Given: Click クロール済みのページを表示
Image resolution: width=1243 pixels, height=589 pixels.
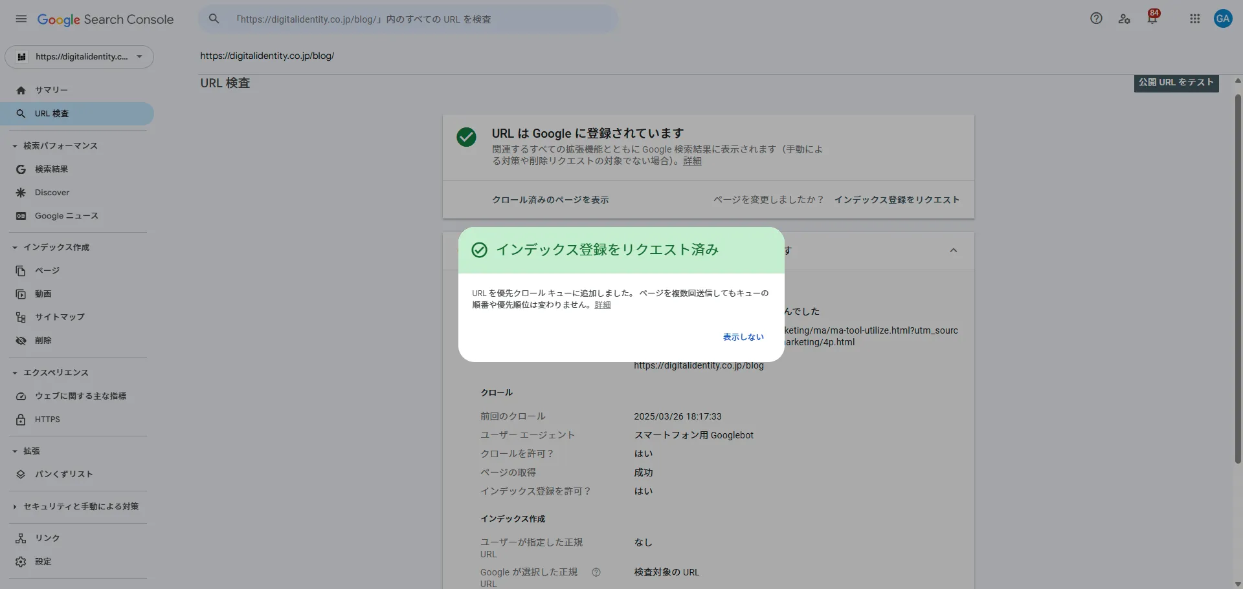Looking at the screenshot, I should [x=550, y=200].
